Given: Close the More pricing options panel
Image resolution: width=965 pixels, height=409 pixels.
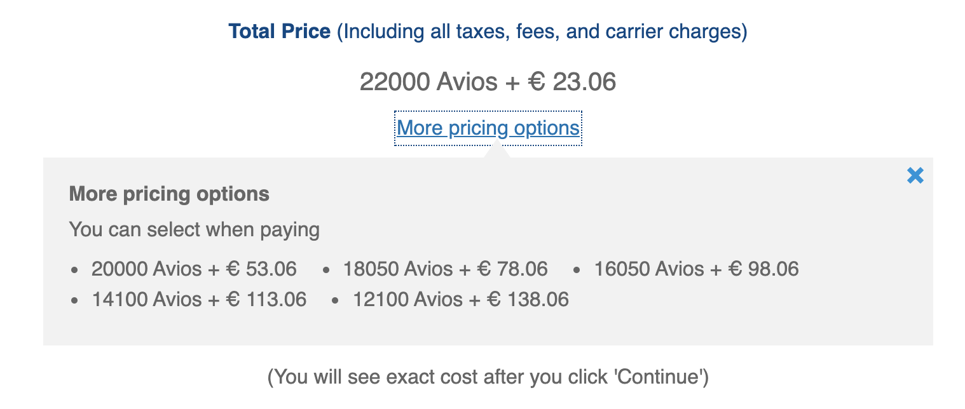Looking at the screenshot, I should click(915, 176).
